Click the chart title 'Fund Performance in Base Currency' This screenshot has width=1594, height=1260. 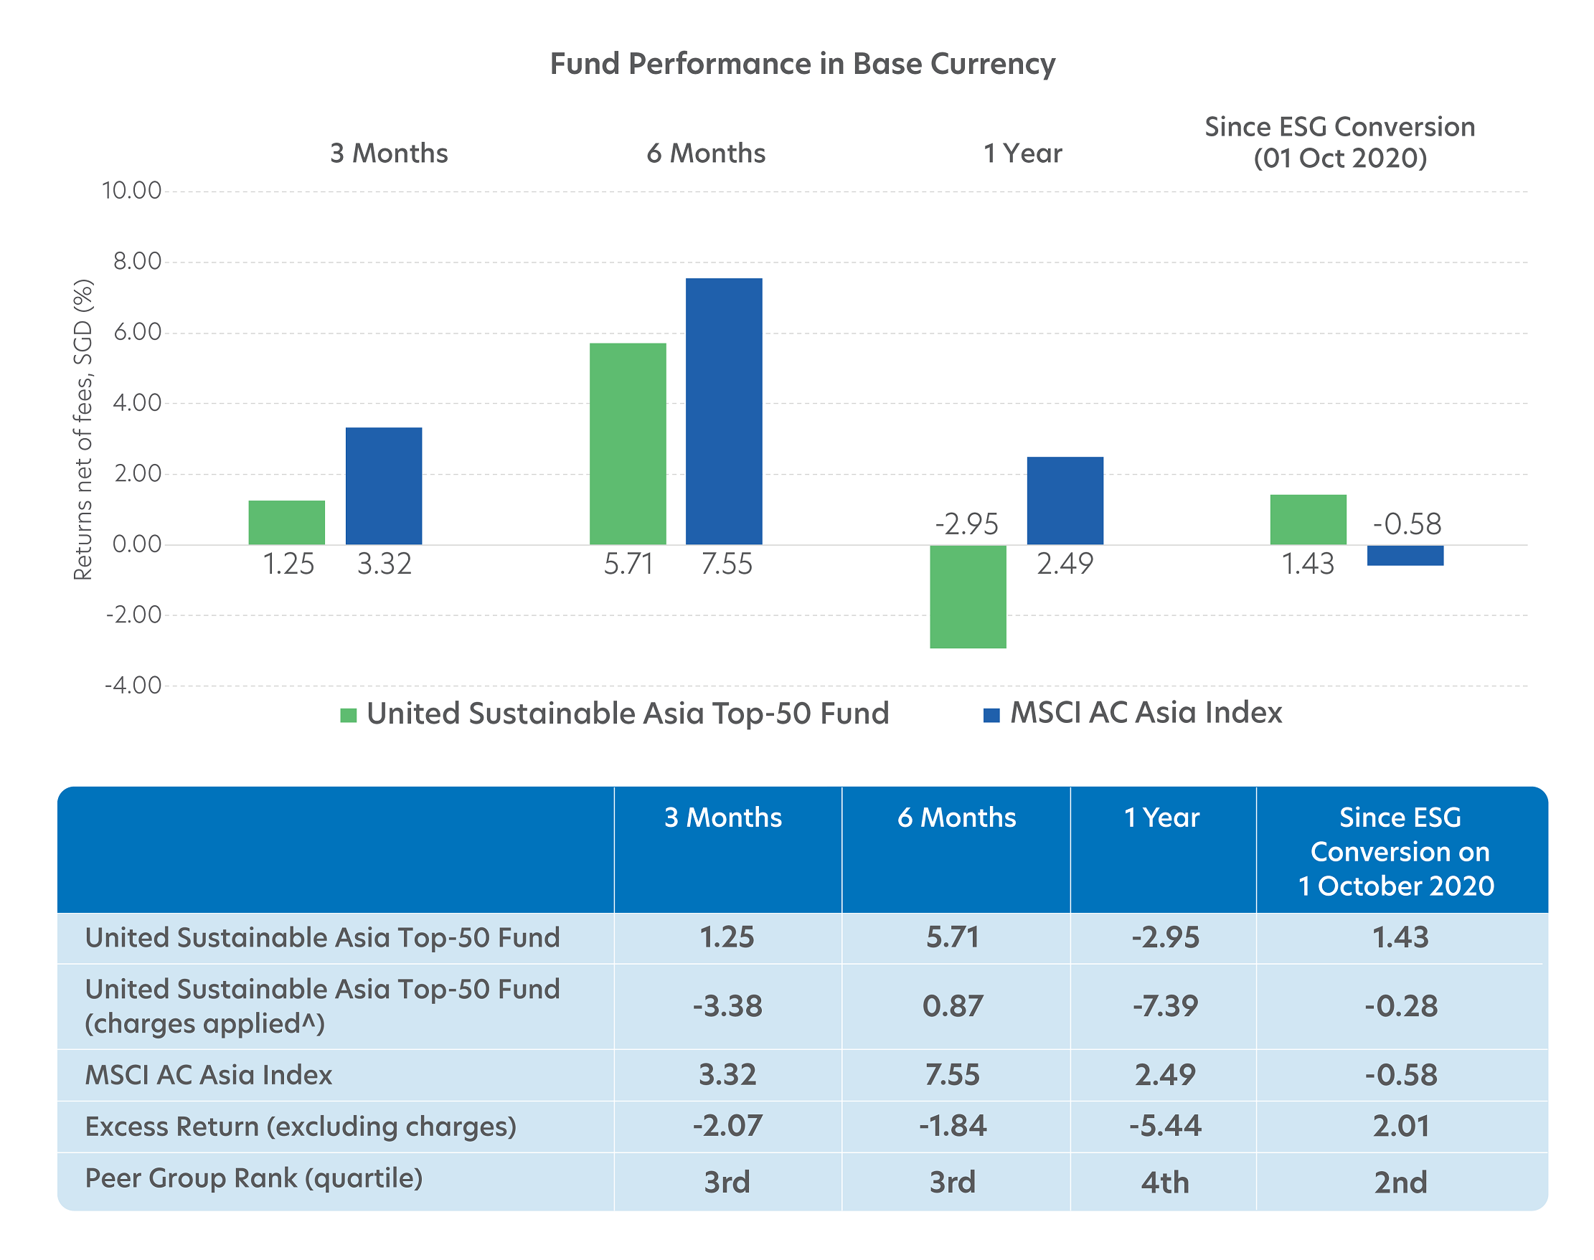802,64
